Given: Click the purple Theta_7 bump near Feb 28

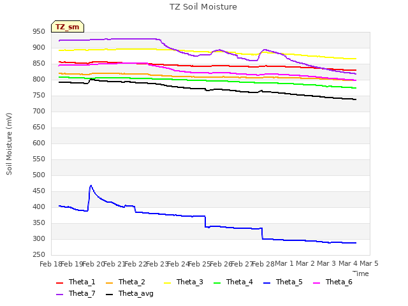Looking at the screenshot, I should pos(265,50).
